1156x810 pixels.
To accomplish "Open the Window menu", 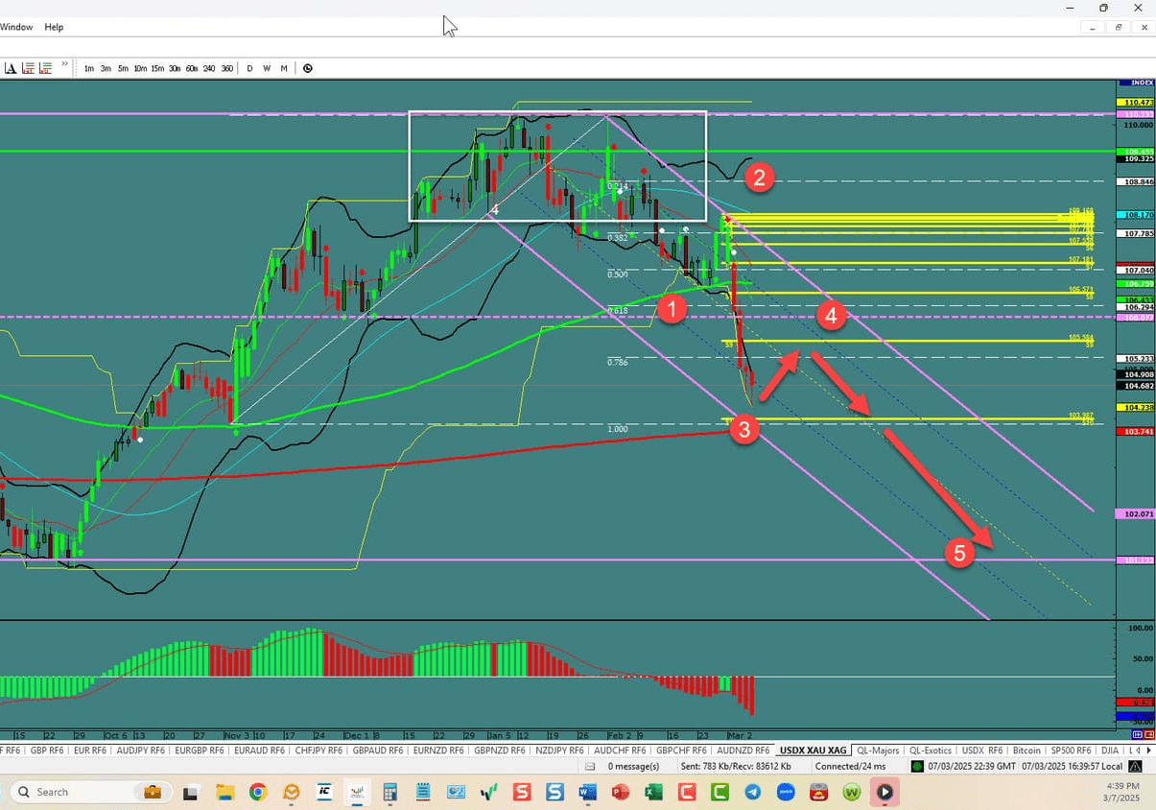I will (16, 27).
